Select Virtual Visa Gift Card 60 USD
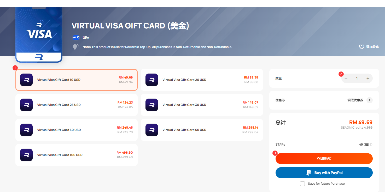Image resolution: width=385 pixels, height=192 pixels. click(202, 130)
